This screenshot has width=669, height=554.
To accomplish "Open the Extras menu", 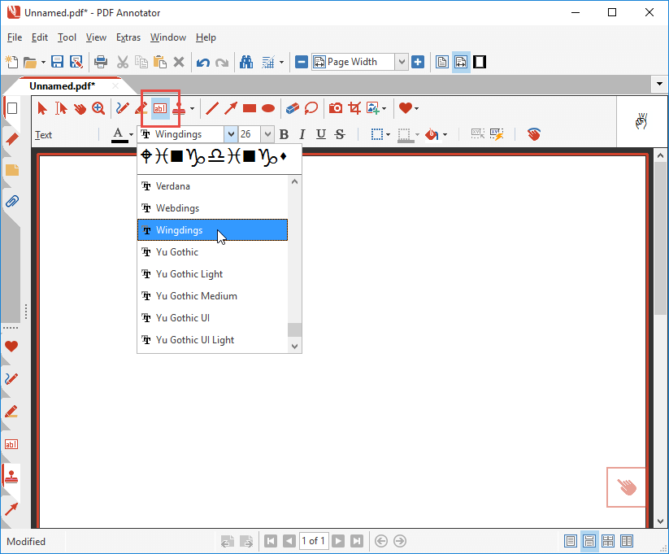I will pyautogui.click(x=128, y=37).
